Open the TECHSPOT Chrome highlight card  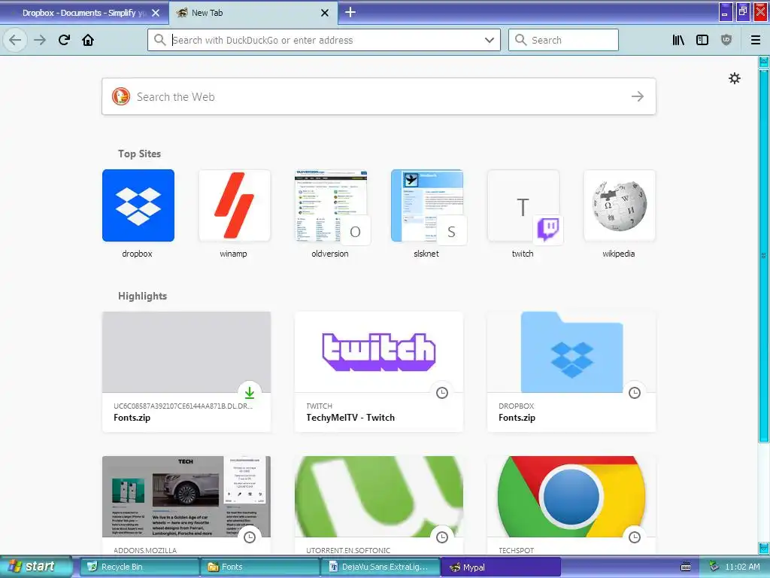pos(571,506)
